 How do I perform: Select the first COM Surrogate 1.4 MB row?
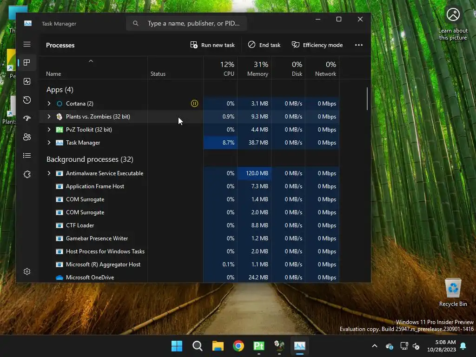(189, 199)
